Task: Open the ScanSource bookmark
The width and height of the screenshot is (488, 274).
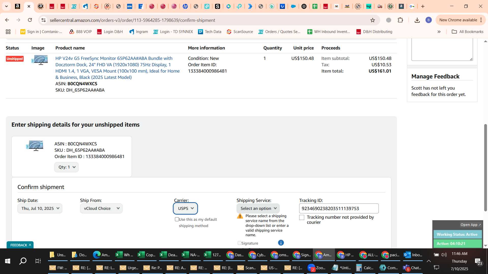Action: coord(240,32)
